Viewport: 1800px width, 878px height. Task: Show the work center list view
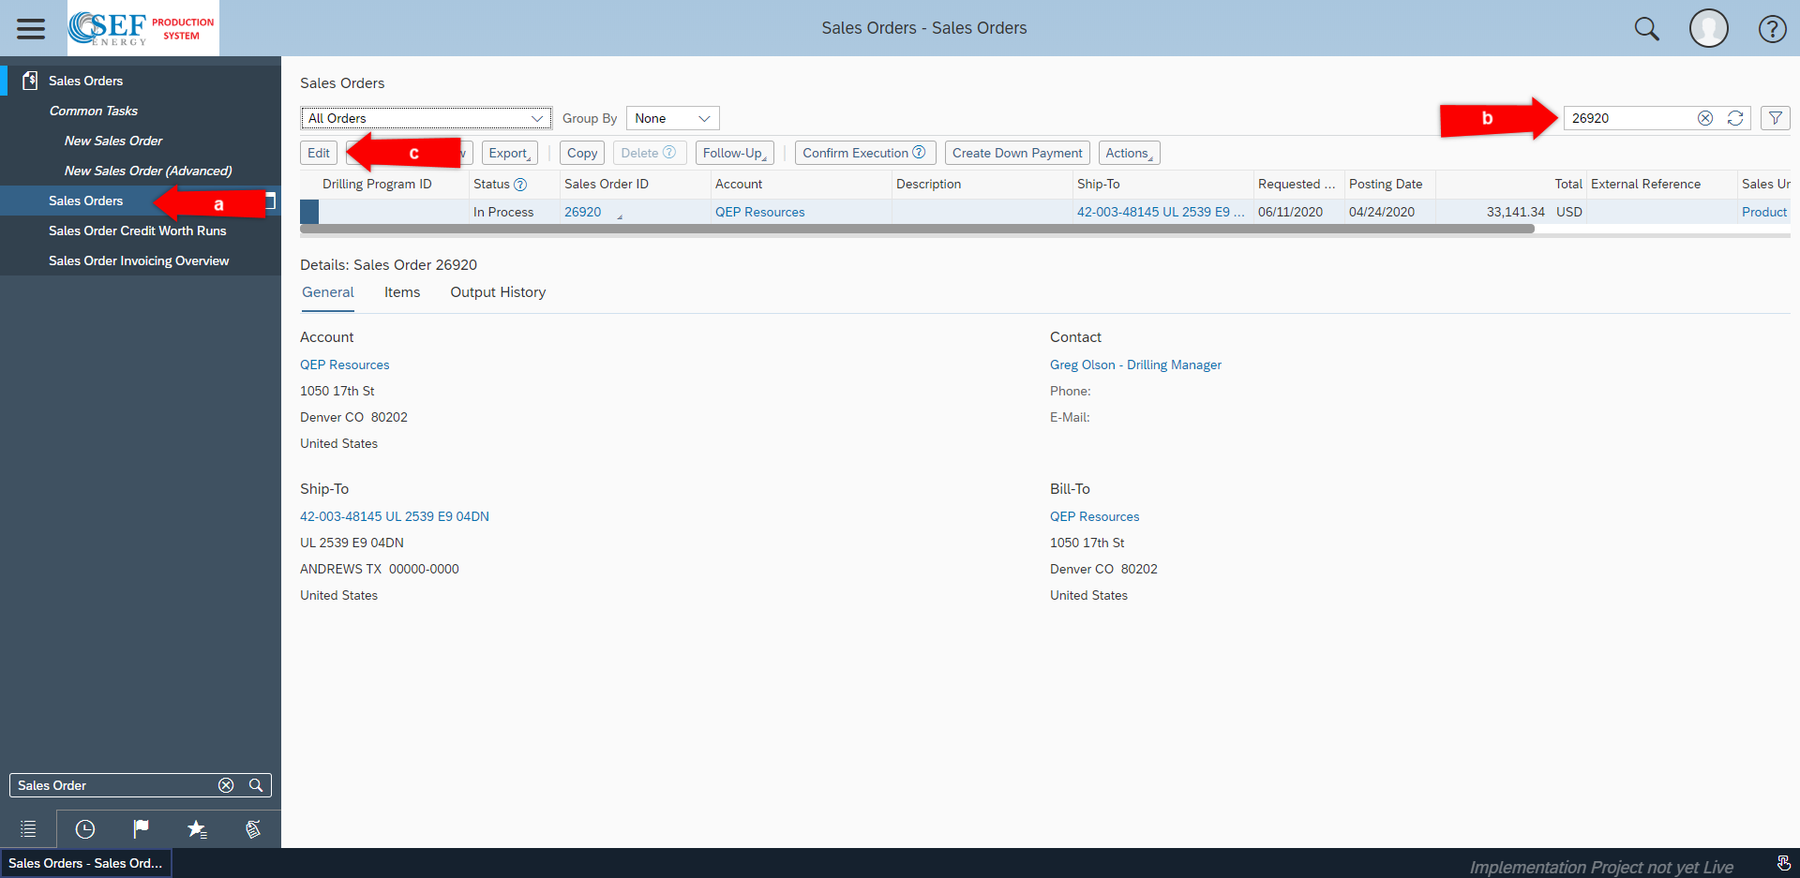tap(28, 829)
